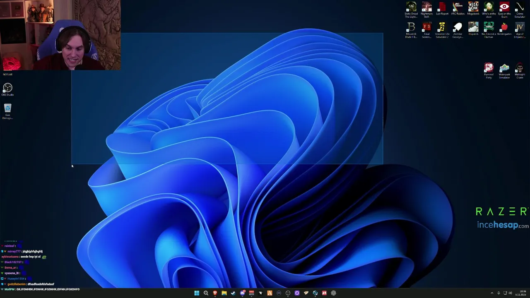
Task: Select No, I'm not a Human icon
Action: [x=489, y=31]
